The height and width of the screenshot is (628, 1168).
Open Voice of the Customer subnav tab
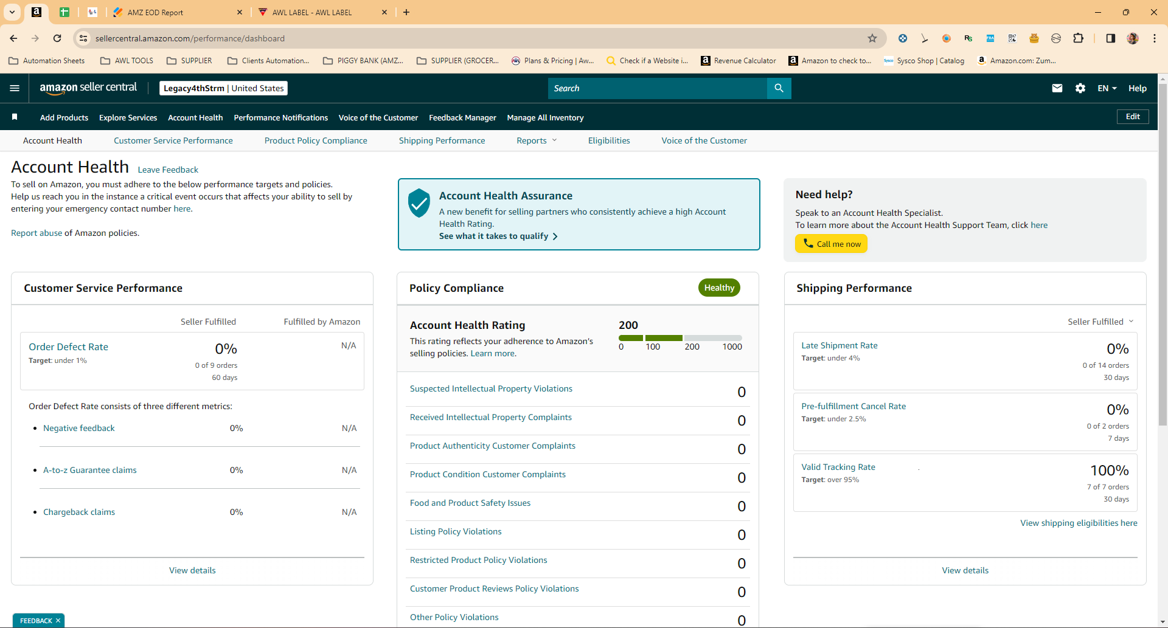[704, 140]
